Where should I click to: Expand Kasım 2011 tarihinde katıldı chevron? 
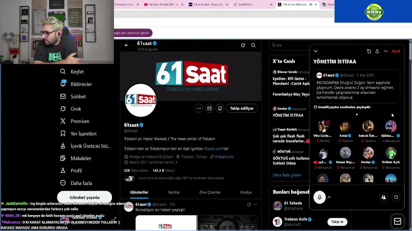coord(176,162)
